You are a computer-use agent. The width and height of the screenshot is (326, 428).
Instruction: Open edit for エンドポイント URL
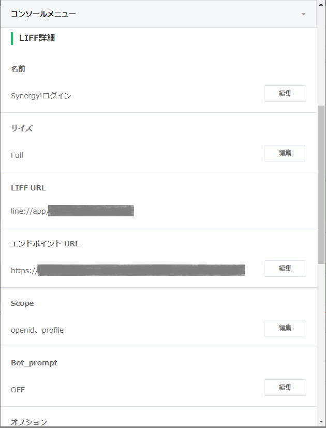[x=285, y=269]
